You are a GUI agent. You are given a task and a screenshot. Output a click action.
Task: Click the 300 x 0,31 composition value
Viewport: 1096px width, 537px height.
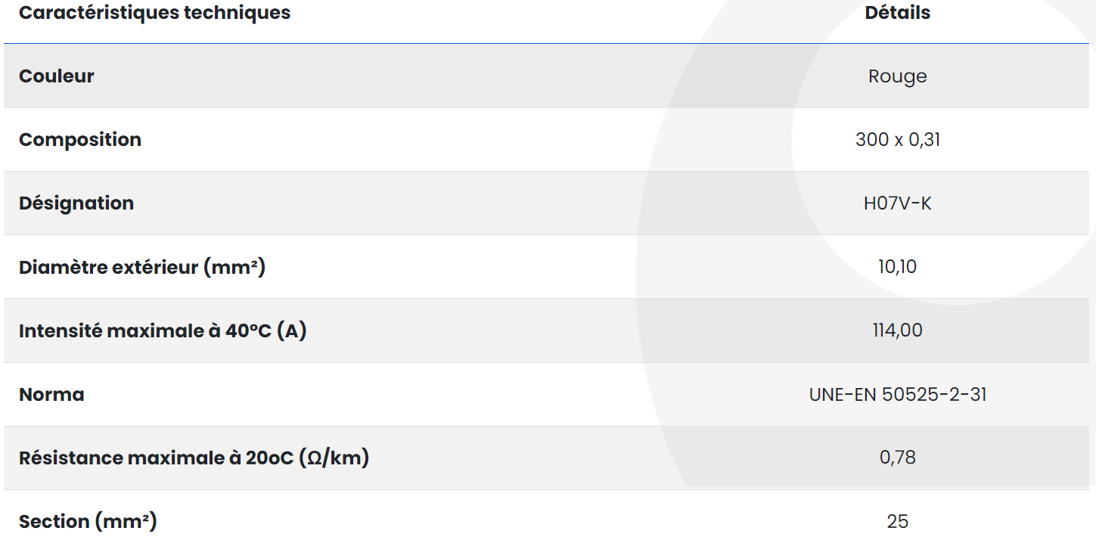point(897,140)
